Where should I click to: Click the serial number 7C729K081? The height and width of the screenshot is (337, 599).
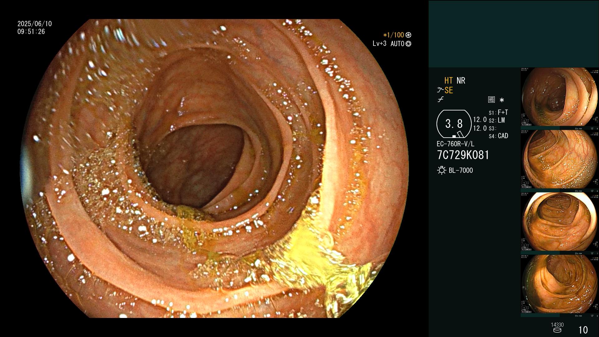point(463,155)
